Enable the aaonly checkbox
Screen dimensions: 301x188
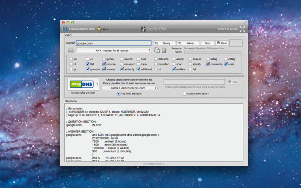174,59
